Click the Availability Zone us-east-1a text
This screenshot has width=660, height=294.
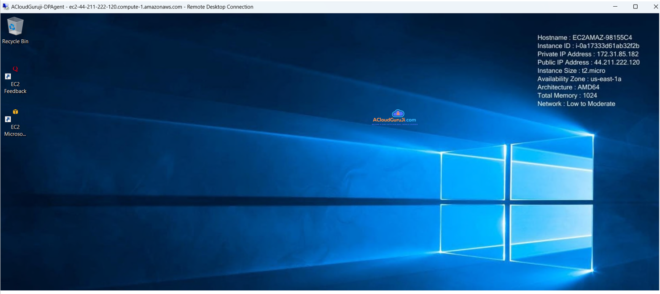579,79
